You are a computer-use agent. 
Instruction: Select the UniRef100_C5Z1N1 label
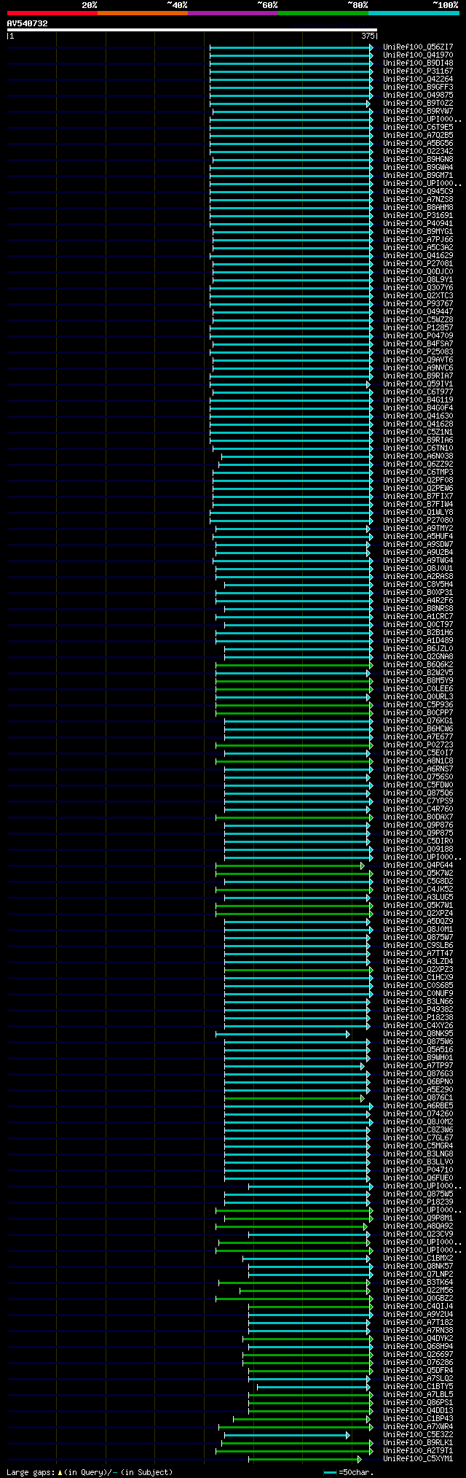pyautogui.click(x=418, y=432)
